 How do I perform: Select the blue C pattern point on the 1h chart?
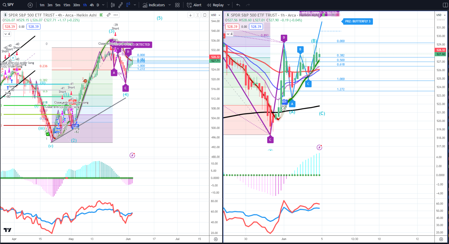point(308,84)
